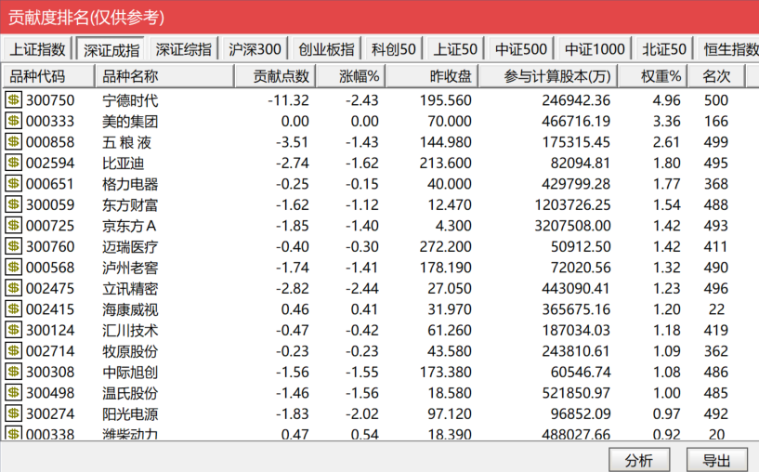The width and height of the screenshot is (759, 472).
Task: Select the 阳光电源 stock name
Action: tap(130, 413)
